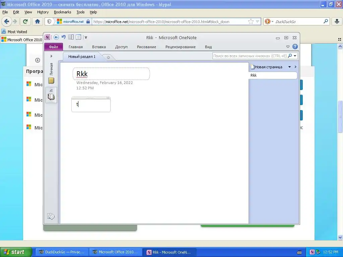
Task: Click browser Forward arrow button
Action: [x=15, y=21]
